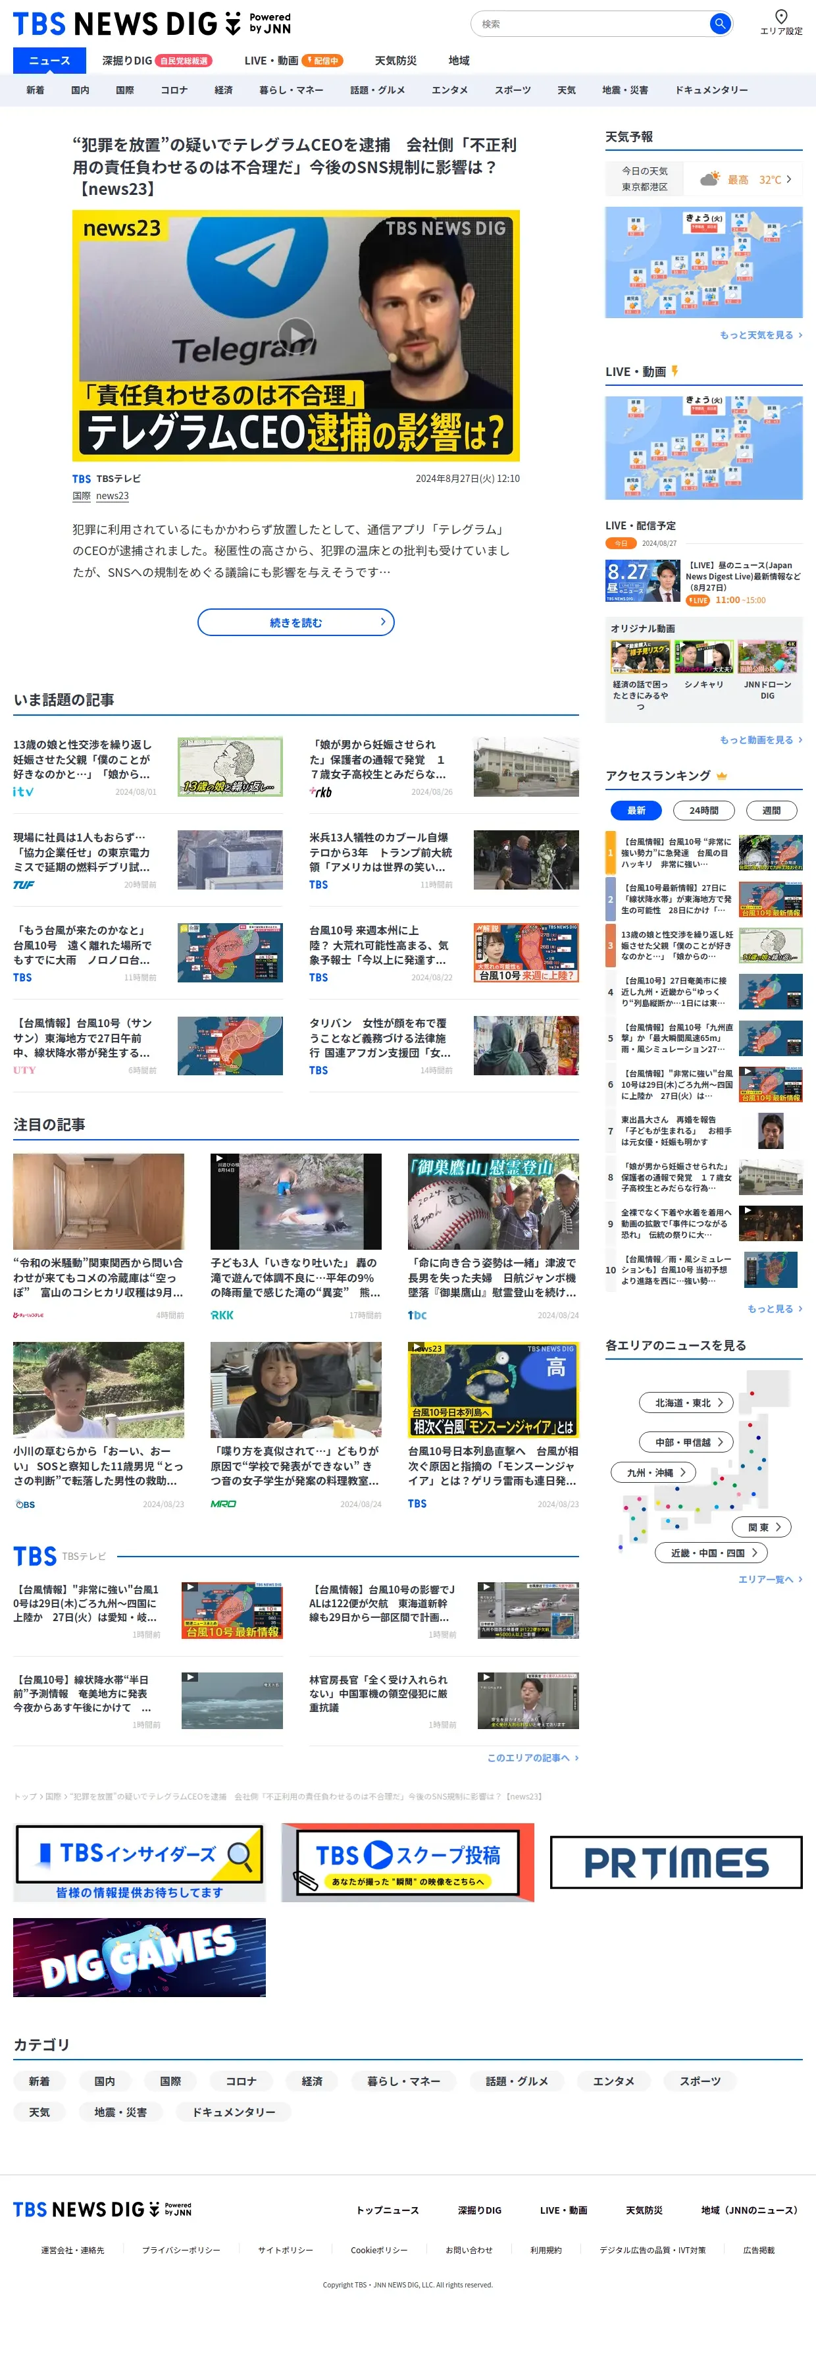
Task: Focus the 検索 search input field
Action: [590, 24]
